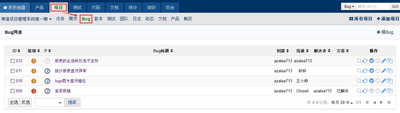The height and width of the screenshot is (113, 400).
Task: Click the confirm magnifier icon for bug 012
Action: (x=360, y=61)
